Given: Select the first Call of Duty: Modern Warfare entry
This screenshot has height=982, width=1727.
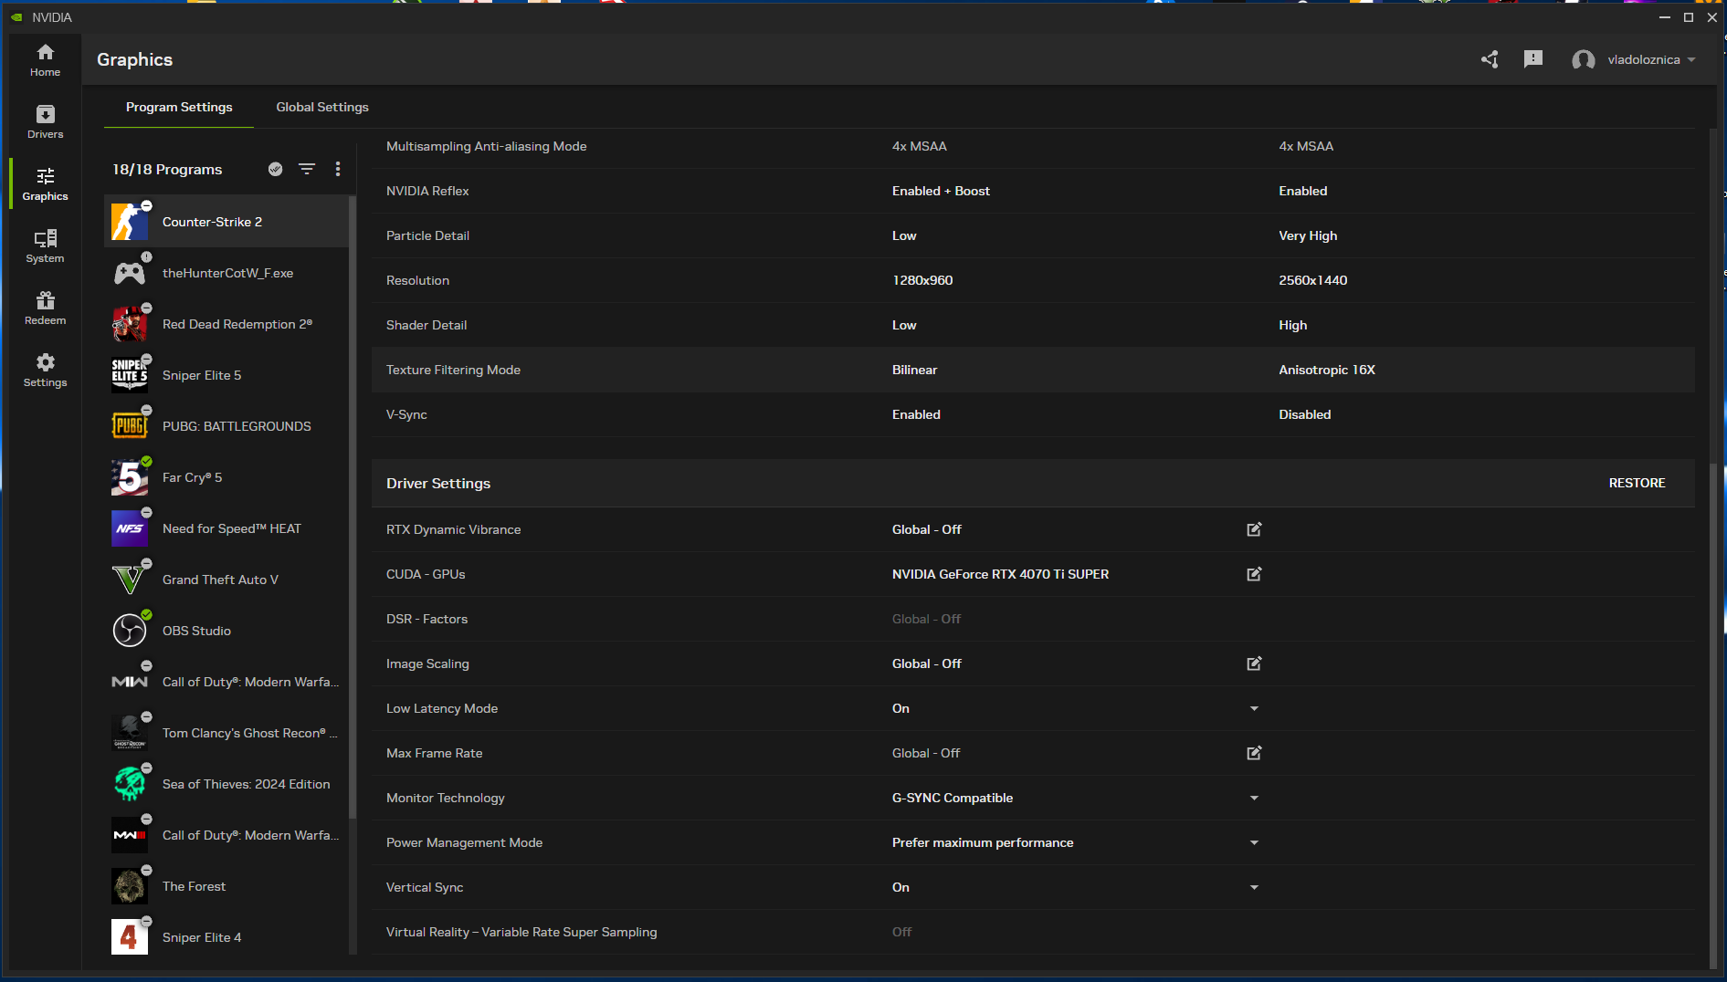Looking at the screenshot, I should (226, 682).
